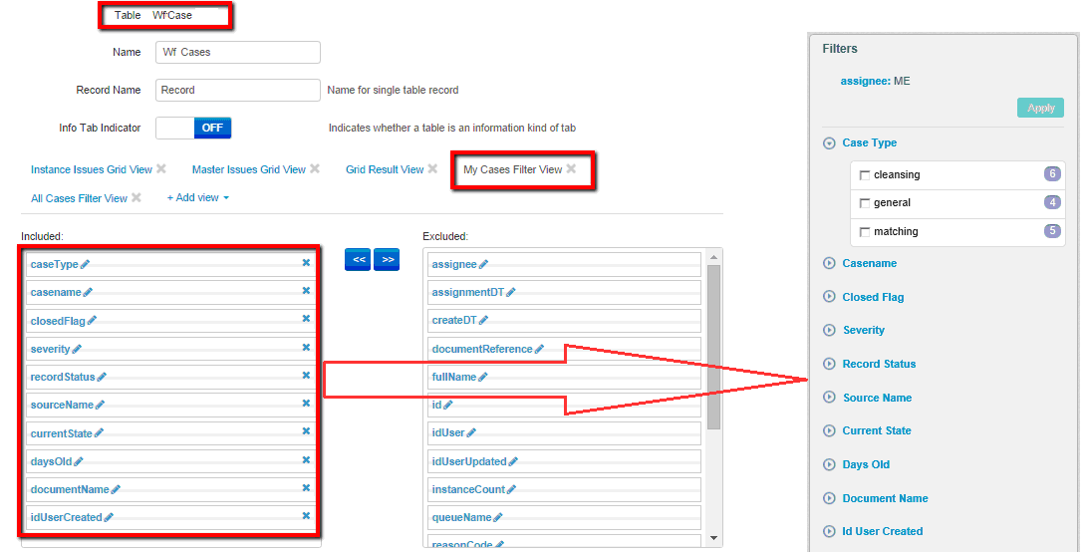Tick the matching filter checkbox
This screenshot has height=554, width=1086.
(865, 232)
